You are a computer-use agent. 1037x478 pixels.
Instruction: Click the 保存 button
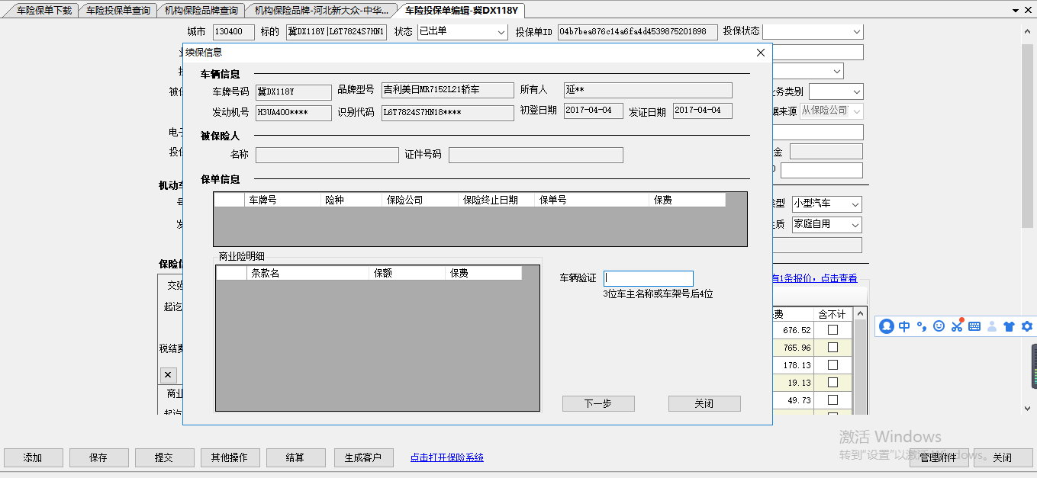(98, 457)
